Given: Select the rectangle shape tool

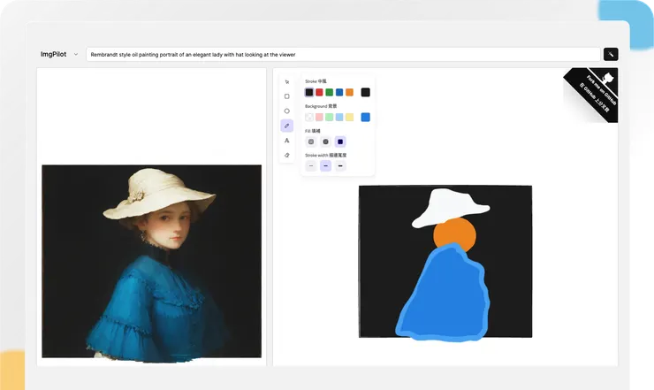Looking at the screenshot, I should click(286, 96).
